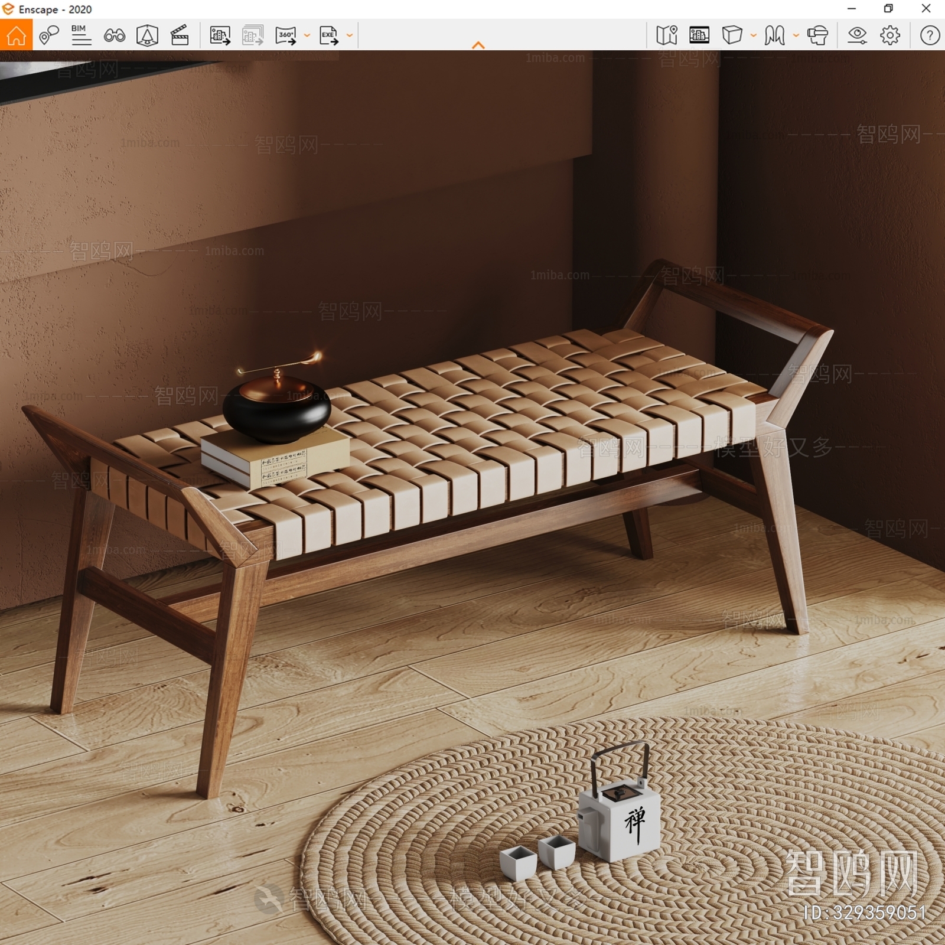Open the BIM information panel
This screenshot has height=945, width=945.
pos(81,35)
